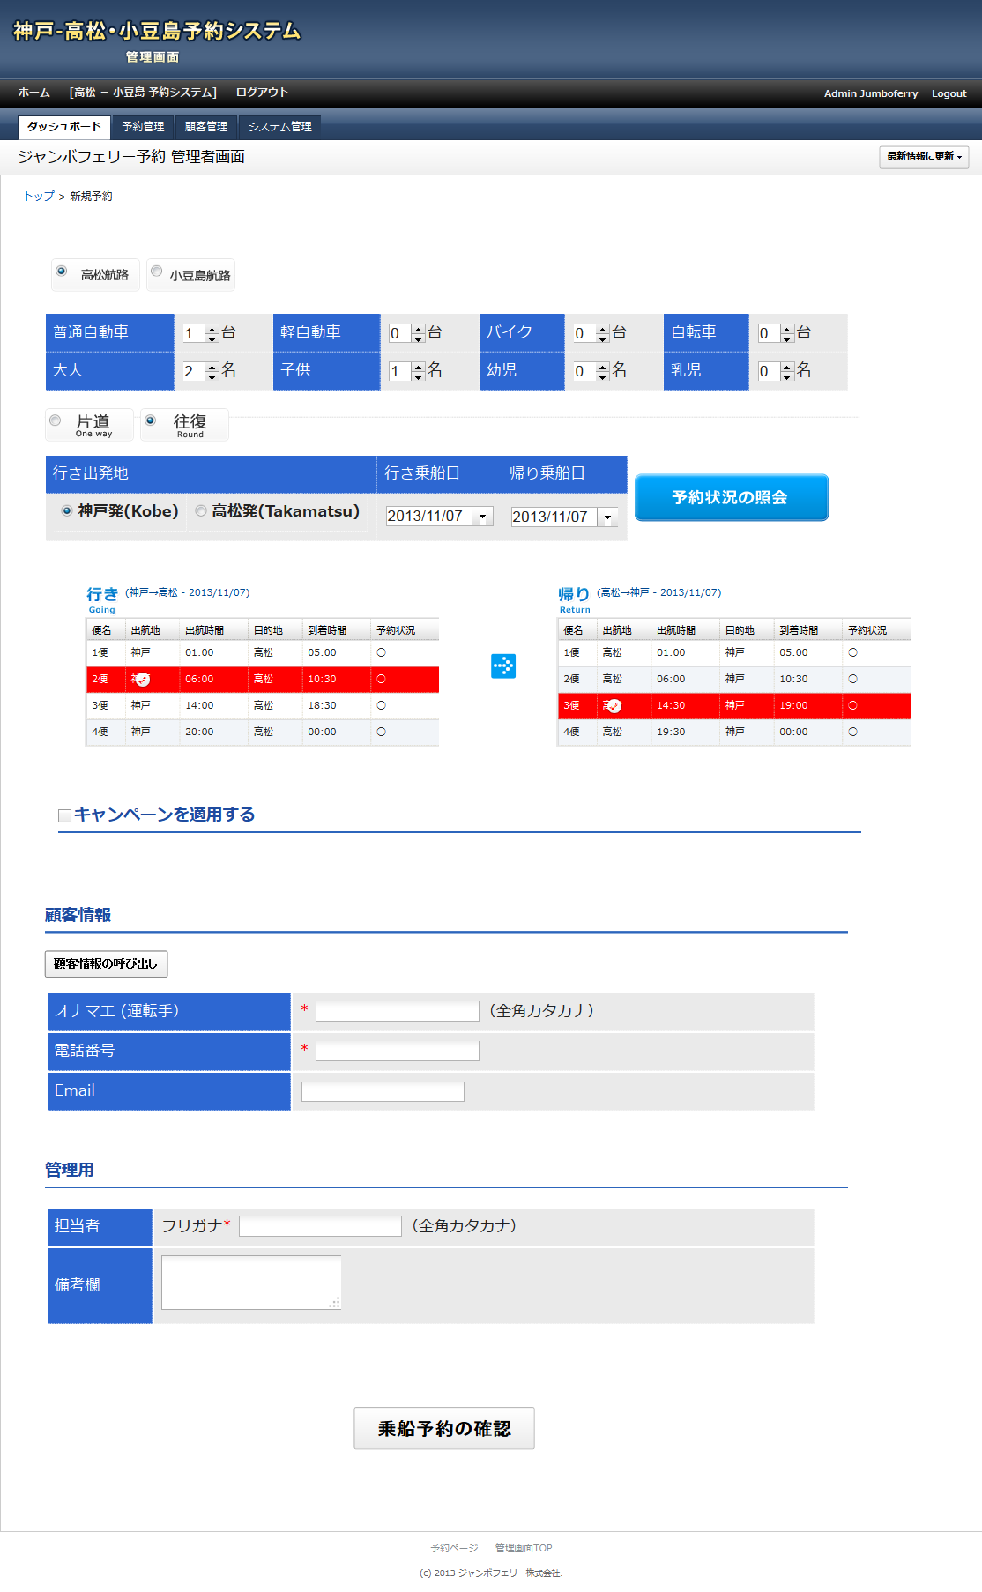Screen dimensions: 982x1592
Task: Select availability circle for going 4便
Action: pyautogui.click(x=381, y=732)
